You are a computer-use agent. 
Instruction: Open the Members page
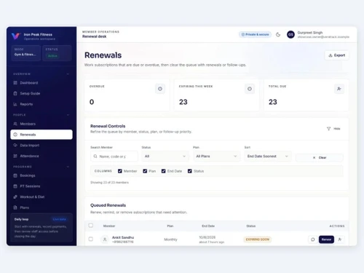(41, 124)
